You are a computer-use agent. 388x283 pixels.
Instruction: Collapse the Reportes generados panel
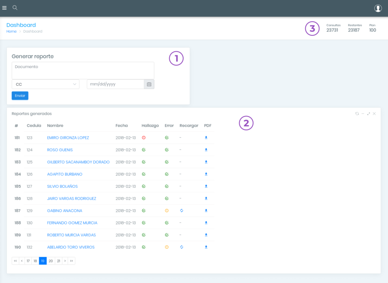click(x=363, y=113)
